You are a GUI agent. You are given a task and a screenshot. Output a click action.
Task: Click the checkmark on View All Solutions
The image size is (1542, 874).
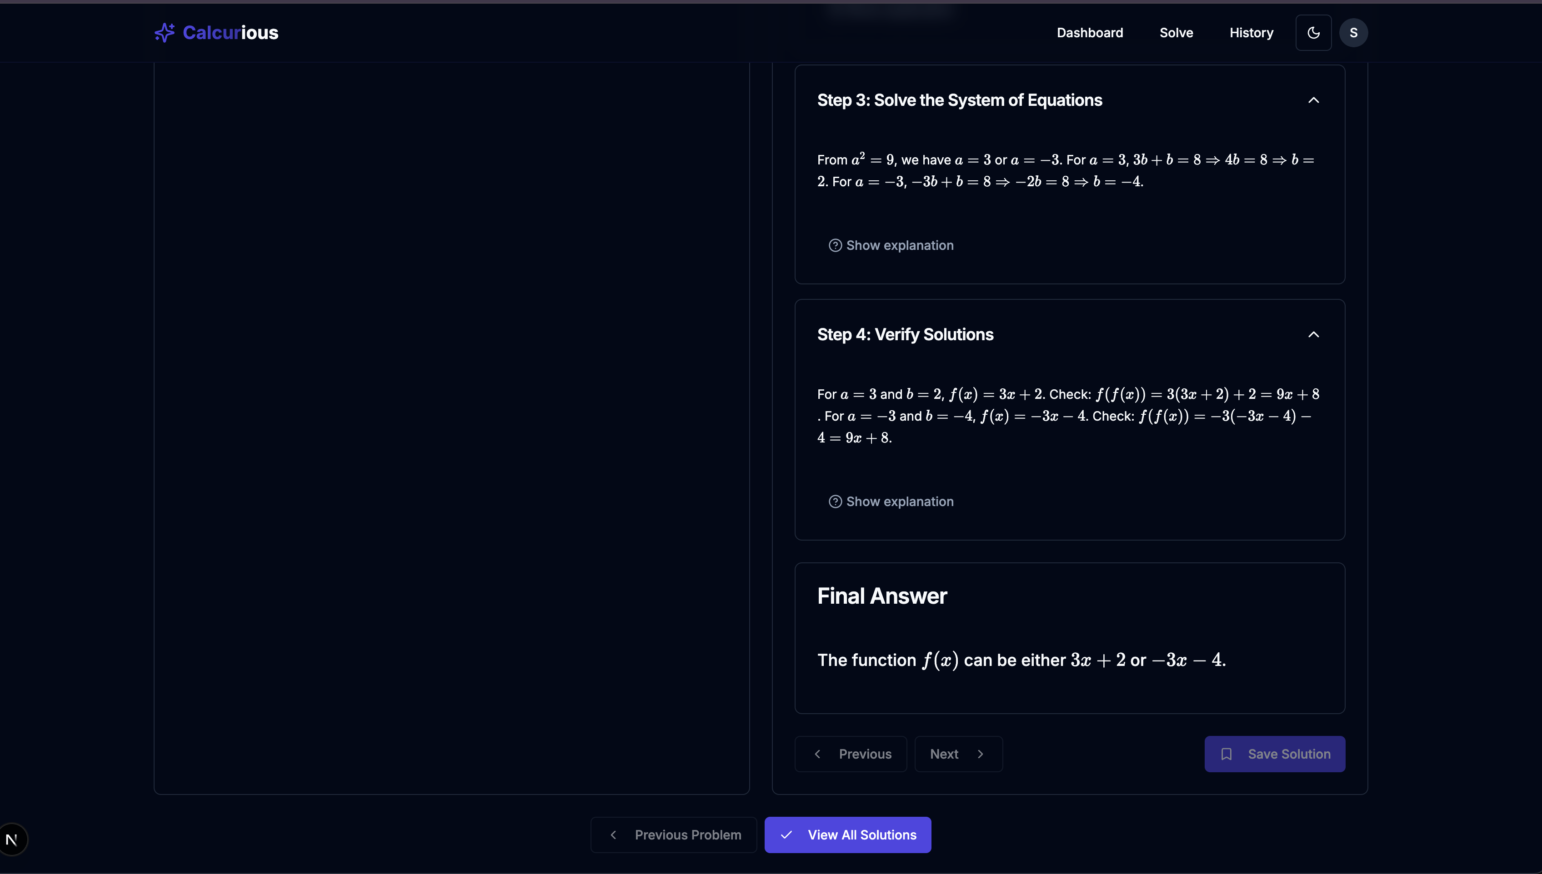[786, 835]
